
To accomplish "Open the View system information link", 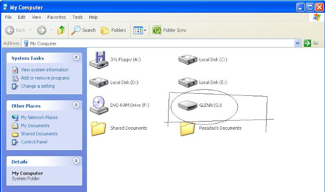I will coord(45,70).
